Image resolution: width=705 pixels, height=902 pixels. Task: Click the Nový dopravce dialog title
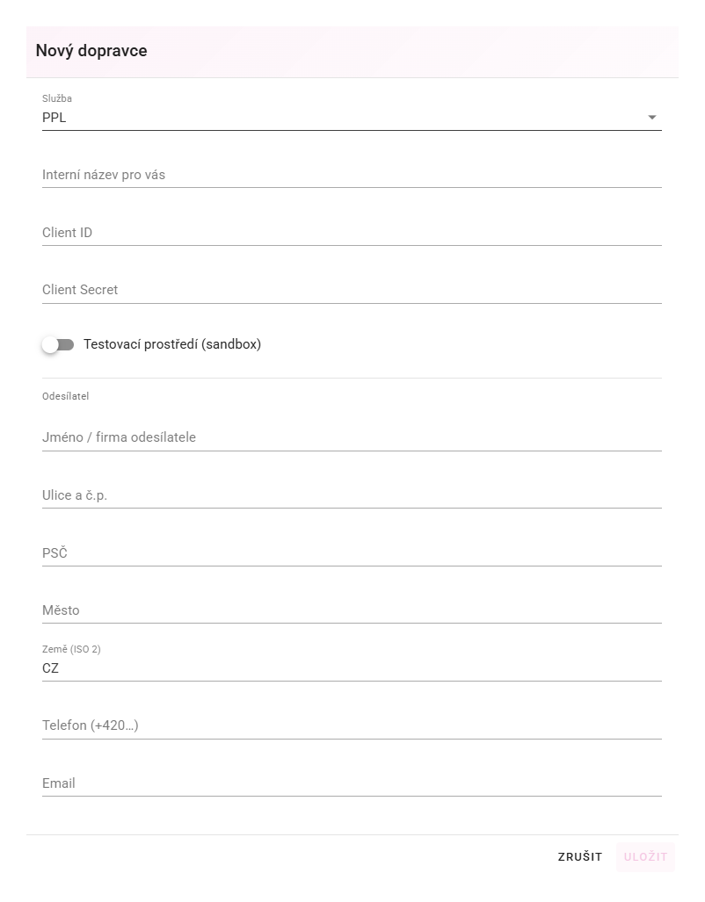tap(91, 51)
